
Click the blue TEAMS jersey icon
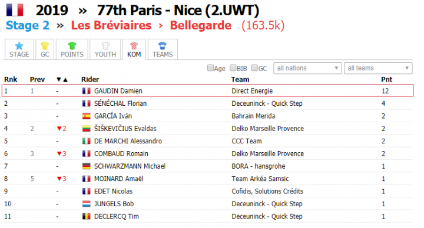[x=163, y=46]
